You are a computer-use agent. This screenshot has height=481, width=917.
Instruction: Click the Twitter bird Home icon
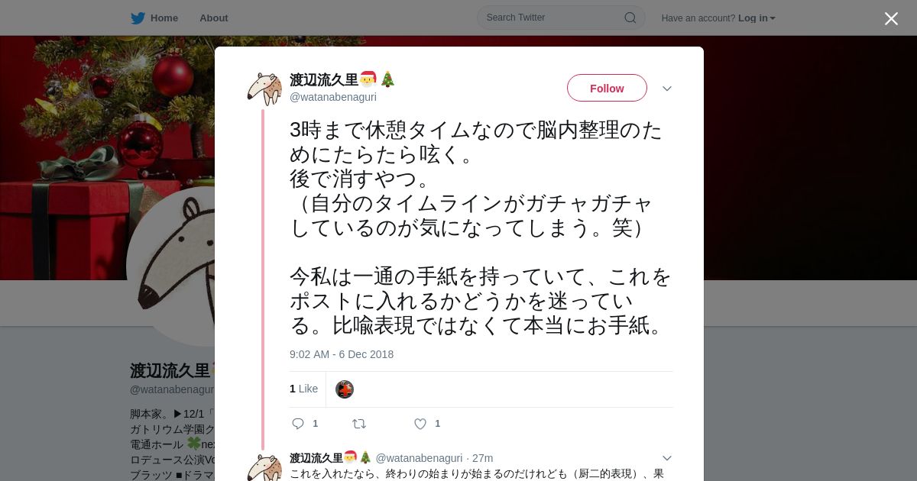[138, 18]
